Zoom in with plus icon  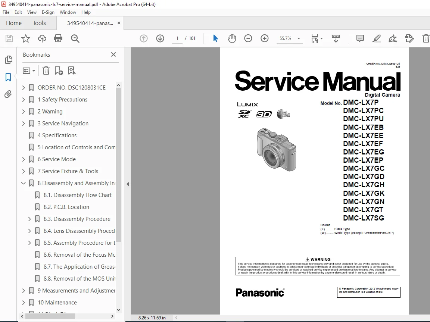265,38
